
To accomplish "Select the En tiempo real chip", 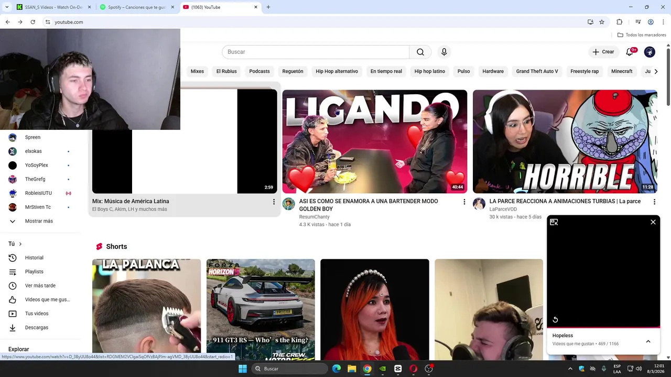I will pos(386,71).
